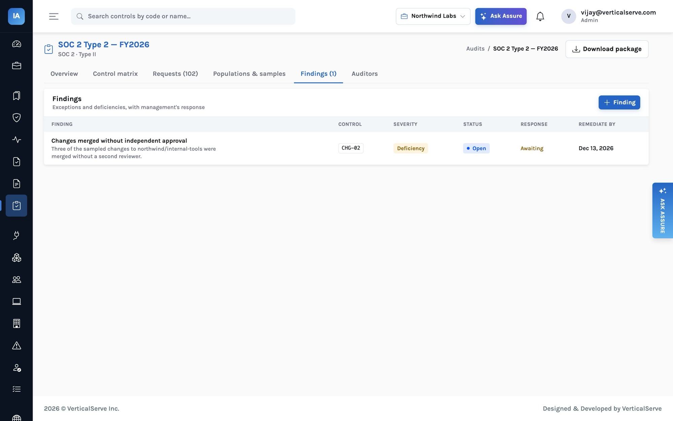This screenshot has width=673, height=421.
Task: Click the Deficiency severity badge
Action: click(x=411, y=148)
